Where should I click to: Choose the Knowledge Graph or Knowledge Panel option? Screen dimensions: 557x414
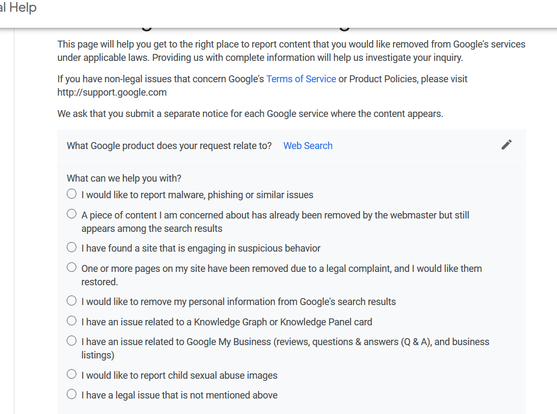click(x=72, y=321)
